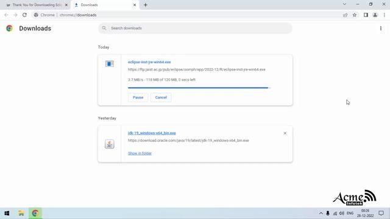Click Show in folder for the jdk file

pyautogui.click(x=140, y=153)
